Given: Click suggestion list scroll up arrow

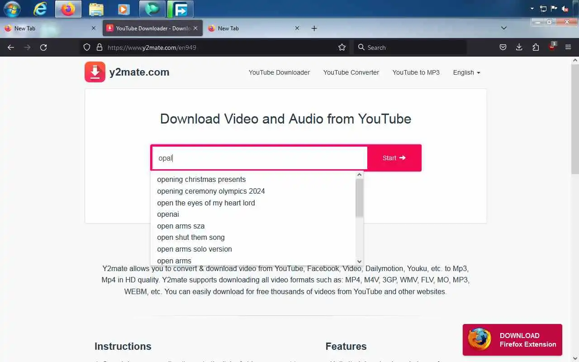Looking at the screenshot, I should 359,175.
